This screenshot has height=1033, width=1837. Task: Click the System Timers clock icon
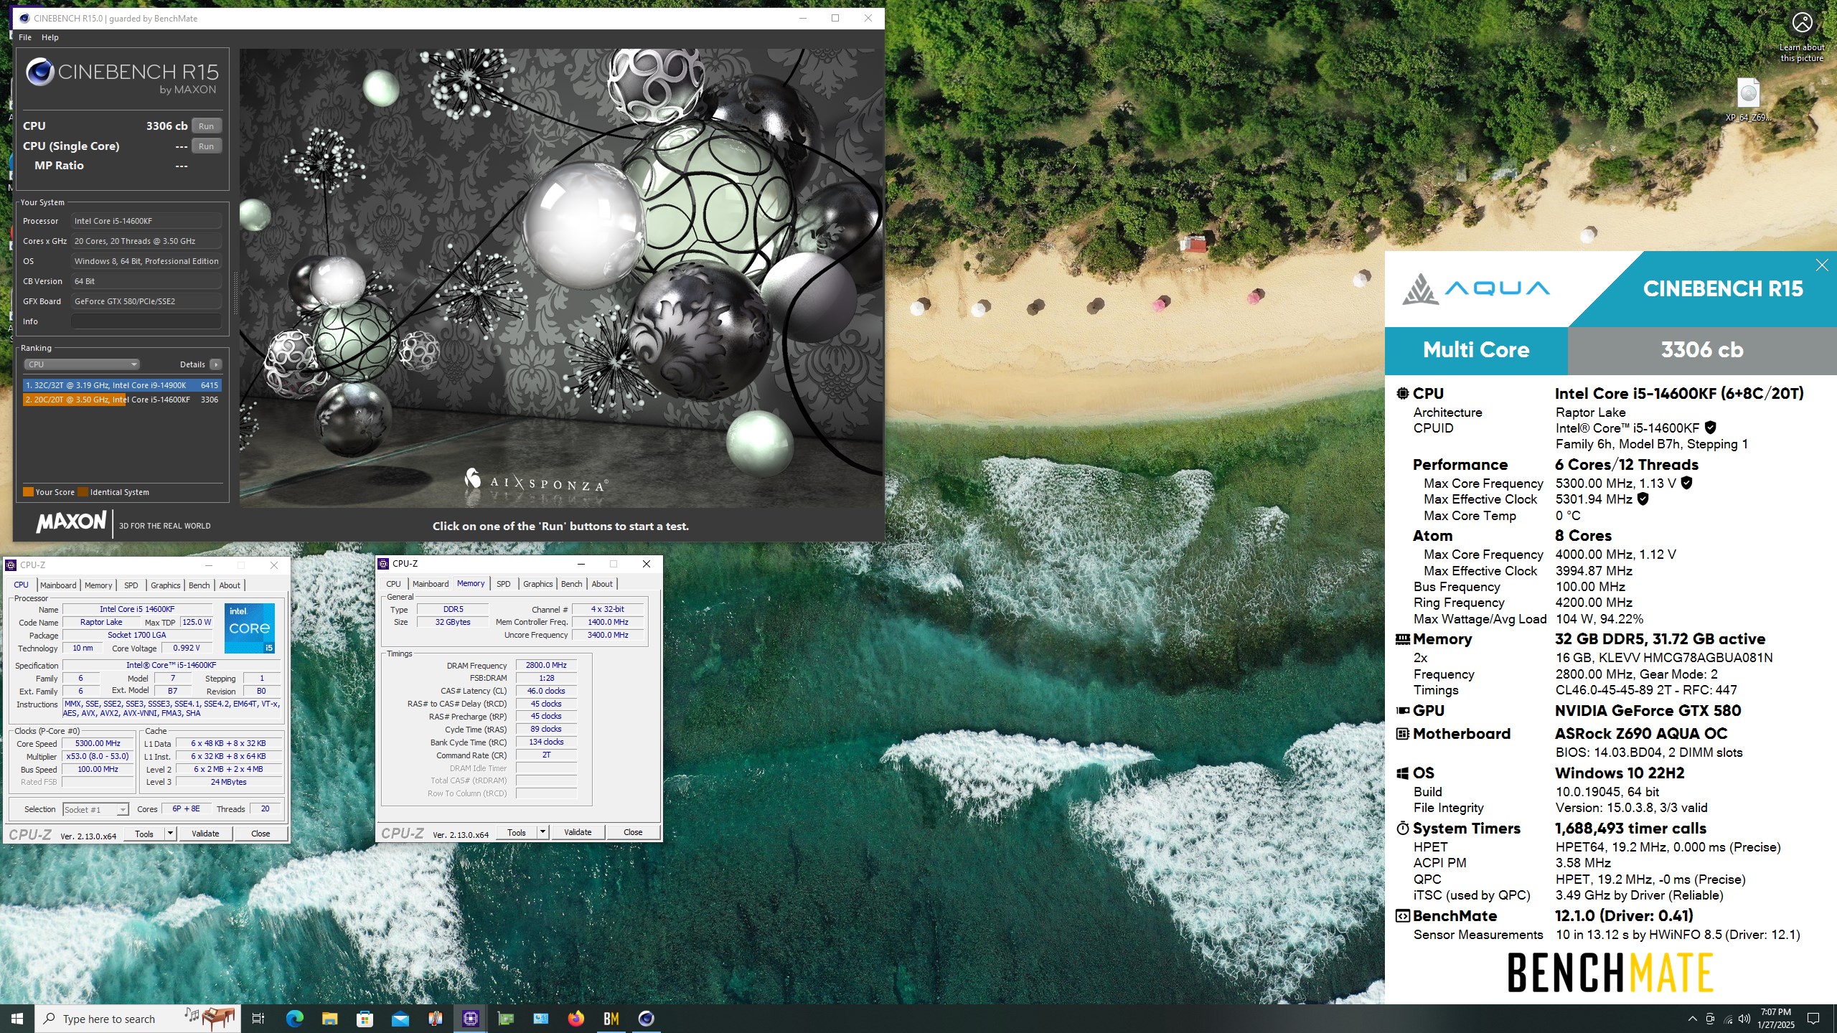(1403, 829)
